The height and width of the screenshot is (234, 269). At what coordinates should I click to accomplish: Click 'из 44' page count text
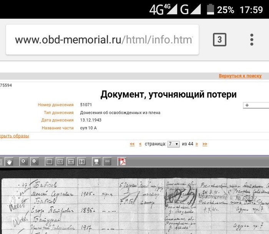pos(188,144)
